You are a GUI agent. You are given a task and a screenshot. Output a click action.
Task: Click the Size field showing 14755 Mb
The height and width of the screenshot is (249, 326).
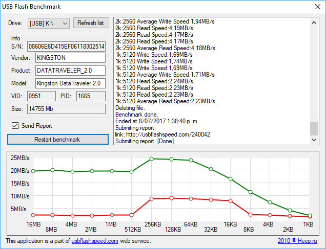[x=66, y=109]
